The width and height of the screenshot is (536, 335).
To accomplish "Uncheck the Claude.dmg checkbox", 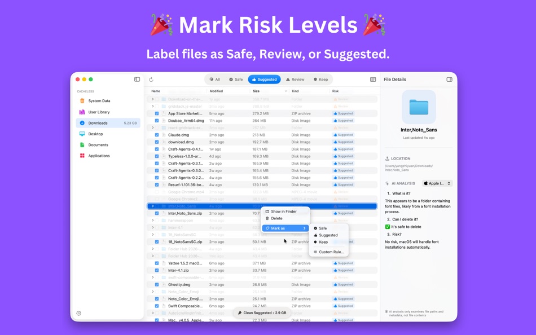I will pyautogui.click(x=157, y=135).
